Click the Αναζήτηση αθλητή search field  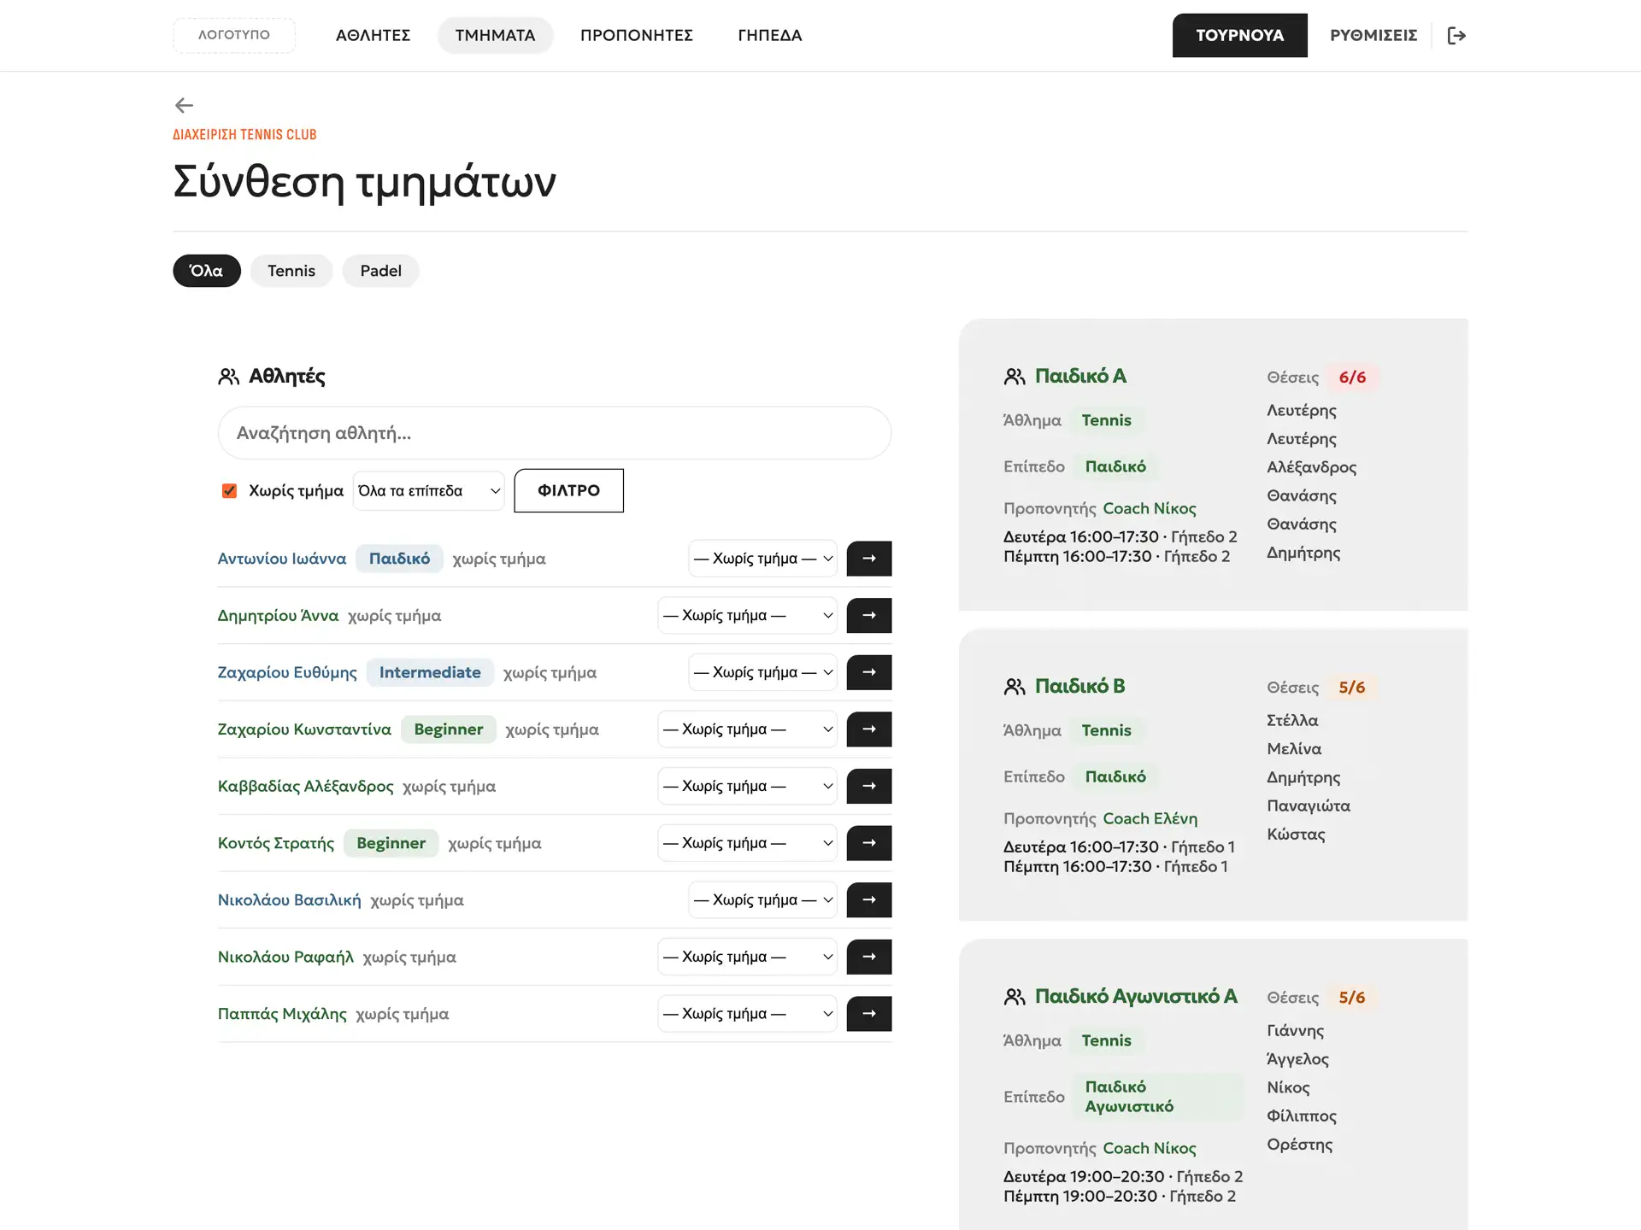point(555,433)
